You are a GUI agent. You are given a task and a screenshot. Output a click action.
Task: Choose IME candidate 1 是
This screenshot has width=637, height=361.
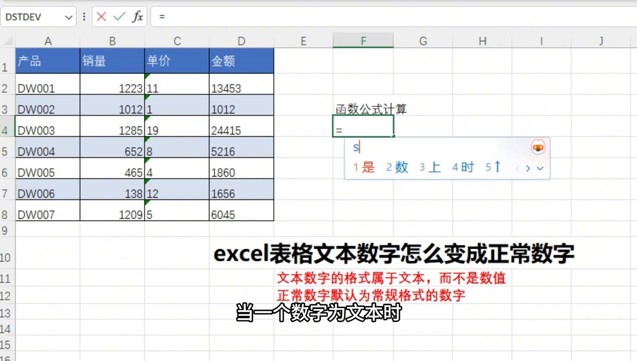click(364, 167)
